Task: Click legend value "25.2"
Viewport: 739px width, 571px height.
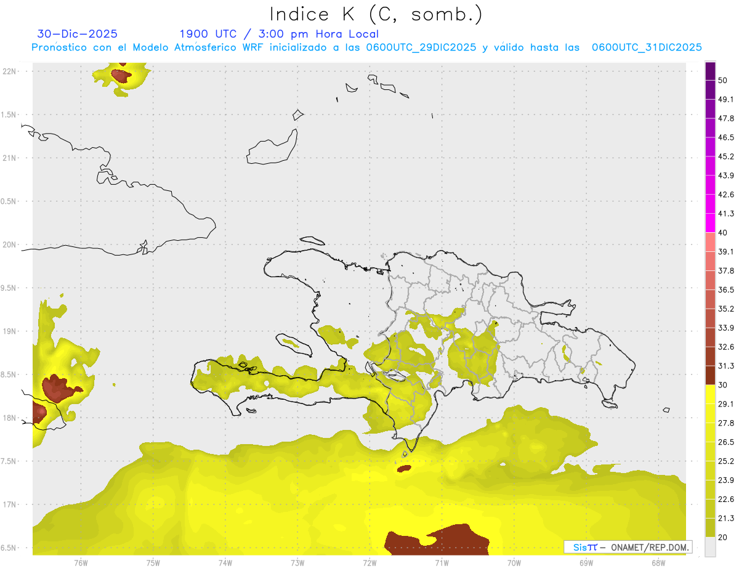Action: [726, 461]
